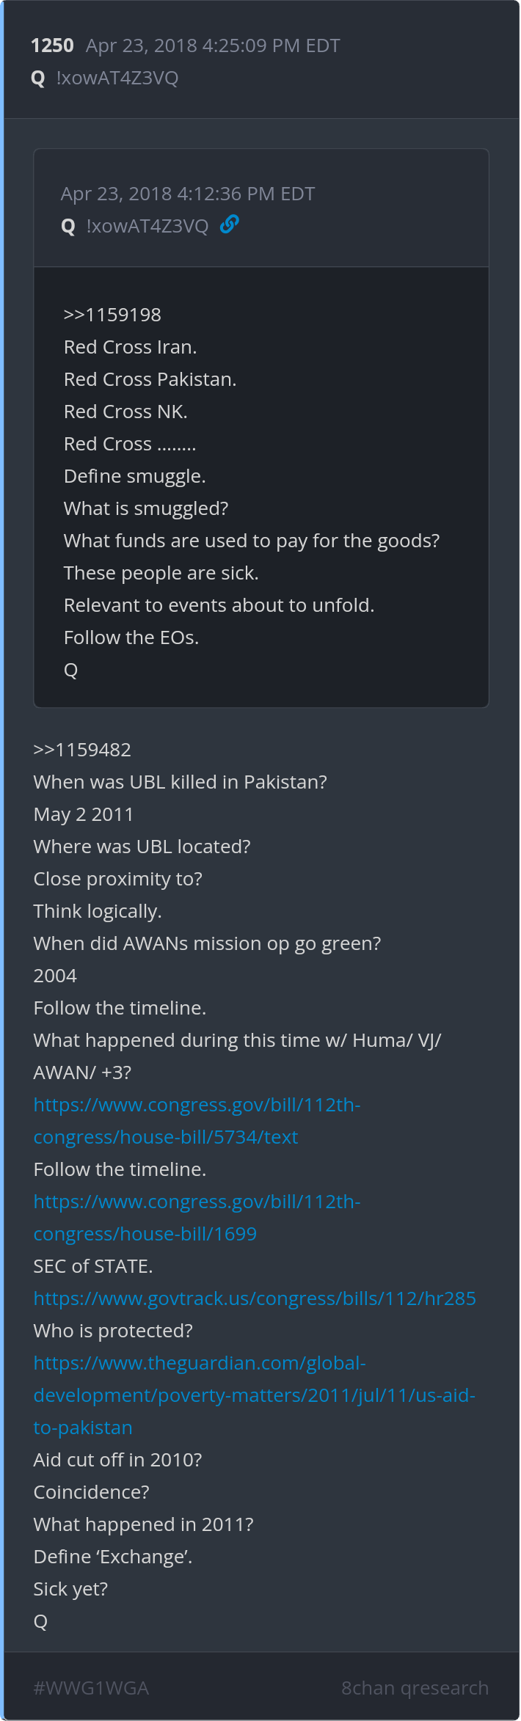Open the govtrack.us hr285 link
Image resolution: width=521 pixels, height=1721 pixels.
coord(255,1298)
